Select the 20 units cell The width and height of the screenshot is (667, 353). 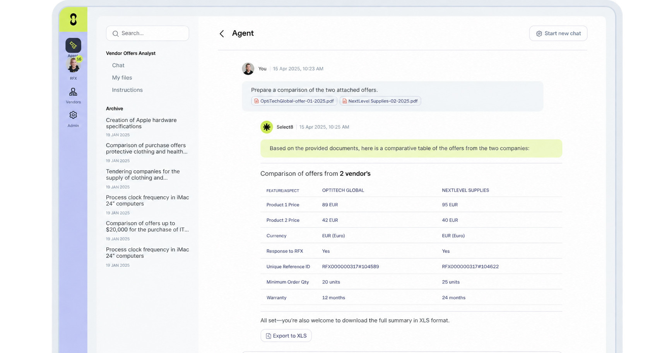331,282
